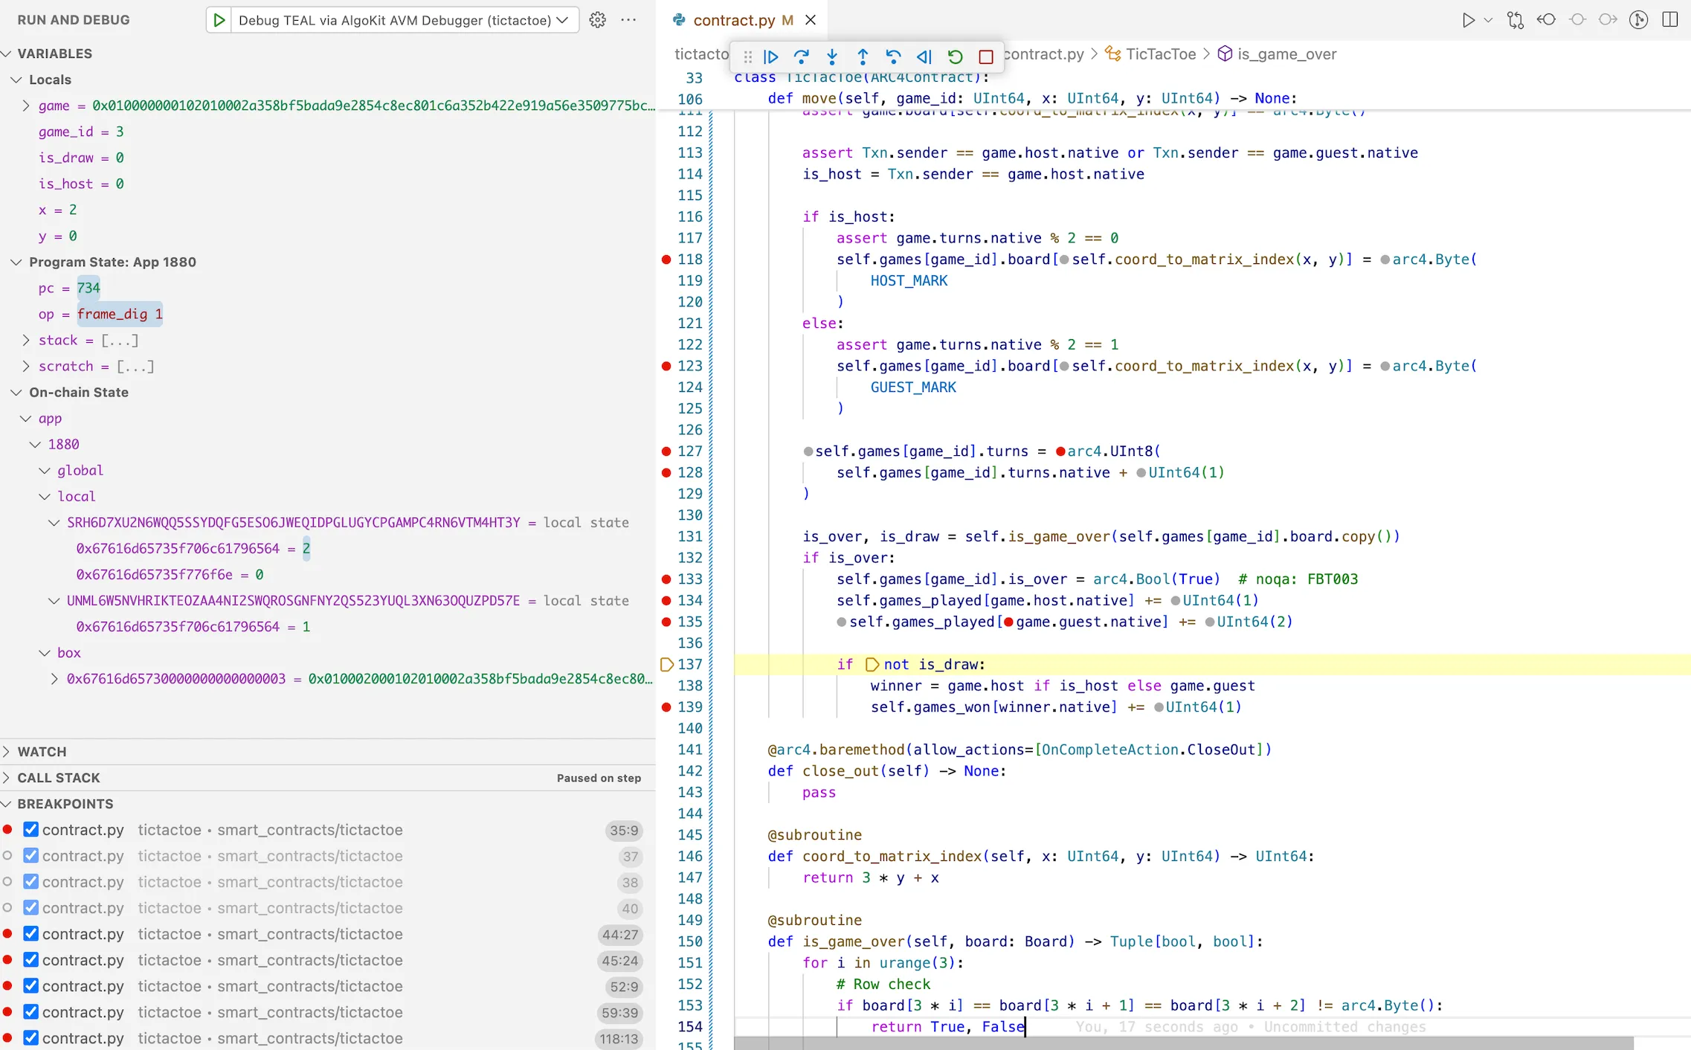
Task: Disable the breakpoint at line 44:27
Action: click(x=30, y=934)
